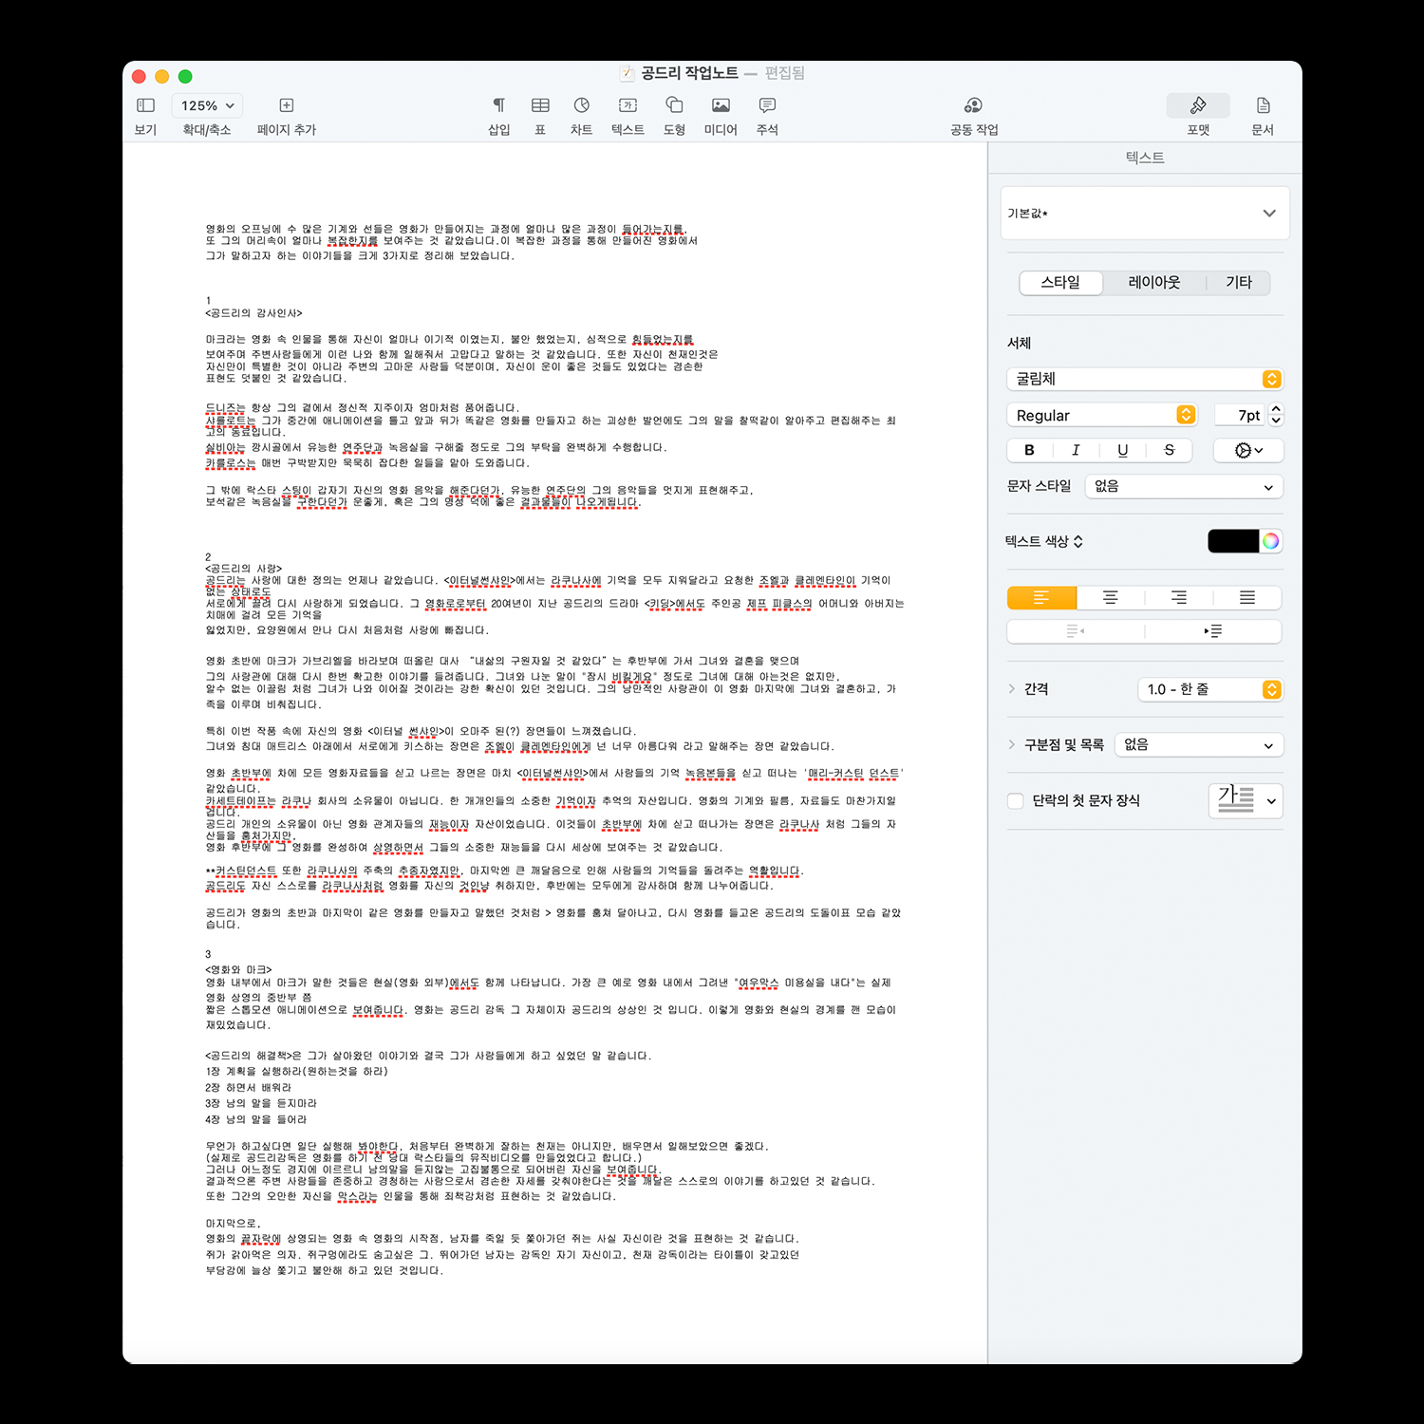Click the 공드리 작업노트 document title
Viewport: 1424px width, 1424px height.
(x=689, y=73)
